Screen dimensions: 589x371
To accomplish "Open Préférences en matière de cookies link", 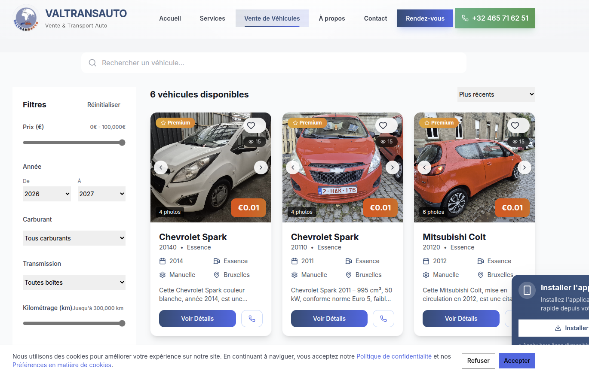I will [x=62, y=365].
